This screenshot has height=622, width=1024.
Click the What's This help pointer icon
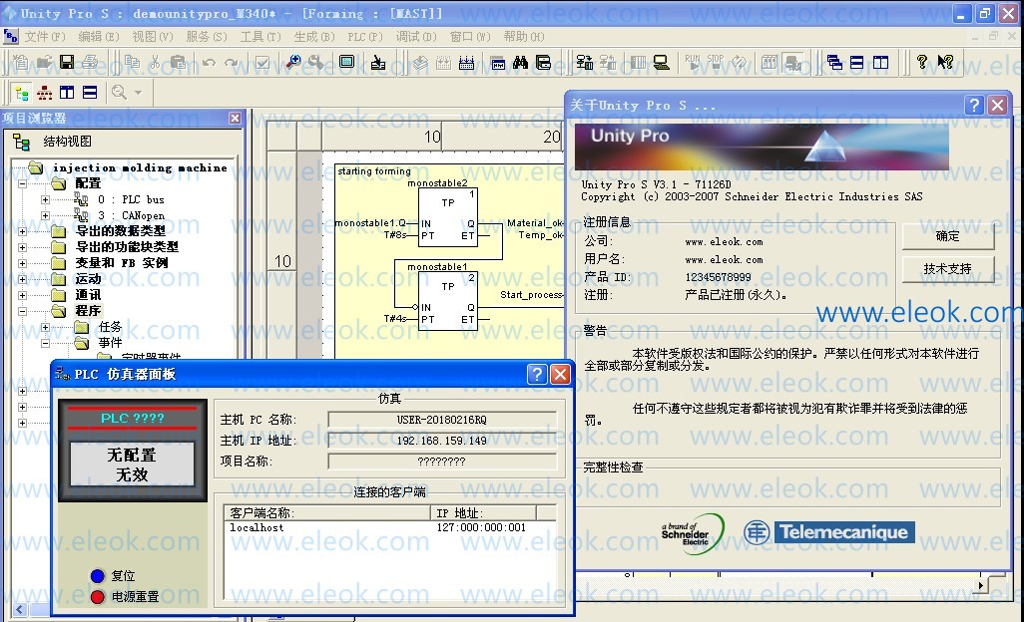coord(945,62)
